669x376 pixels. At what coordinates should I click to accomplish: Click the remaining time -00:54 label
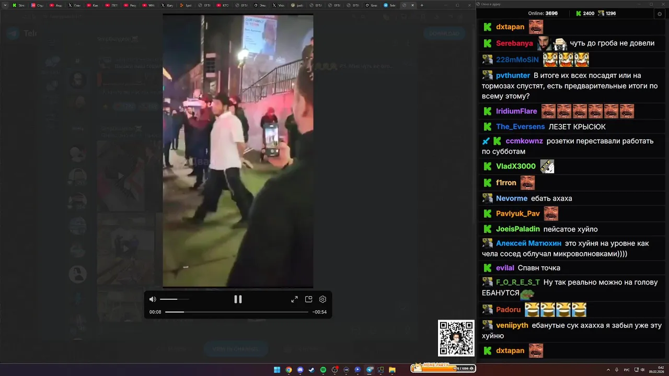(319, 312)
